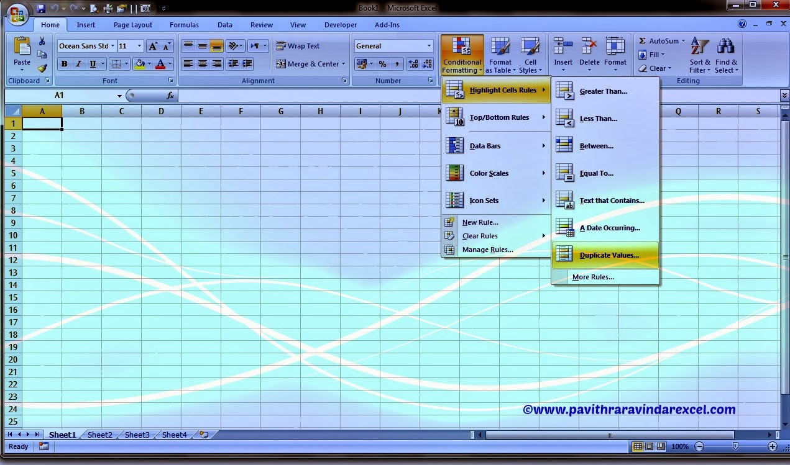Switch to Page Layout view icon
790x465 pixels.
click(x=650, y=446)
